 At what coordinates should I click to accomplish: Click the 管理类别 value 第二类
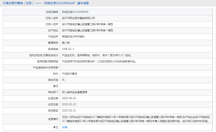coord(66,43)
